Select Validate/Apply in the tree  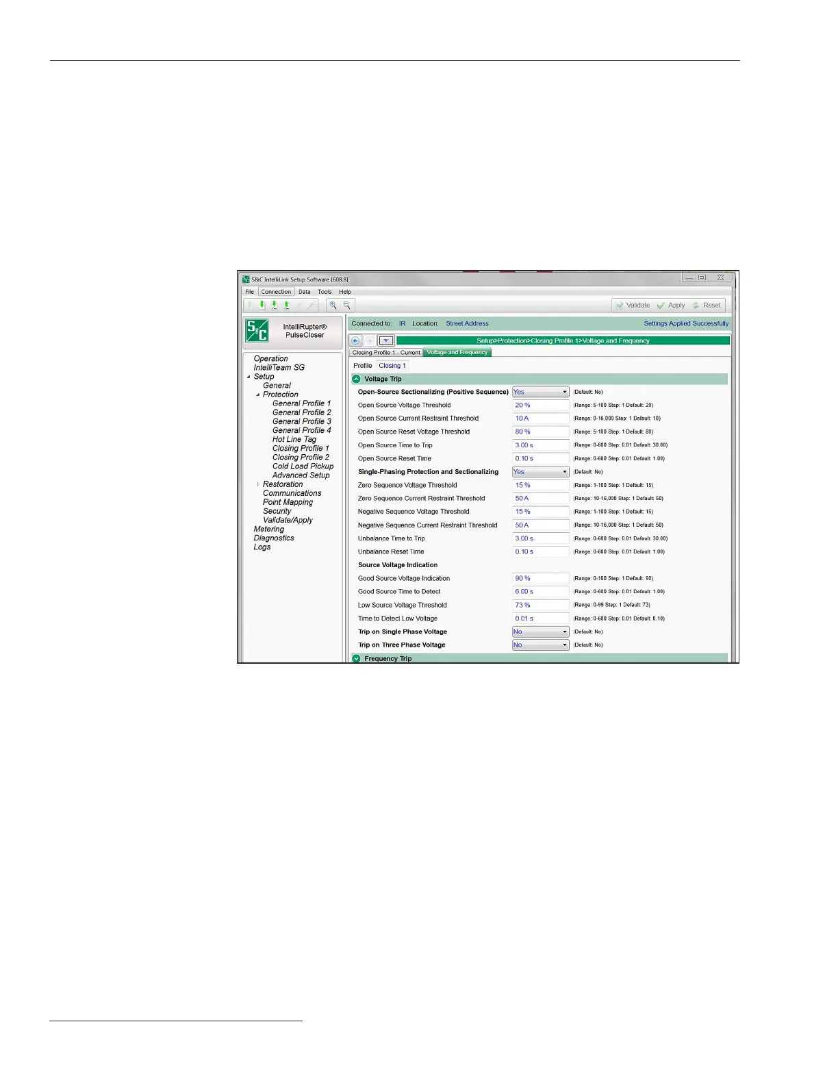pos(288,520)
